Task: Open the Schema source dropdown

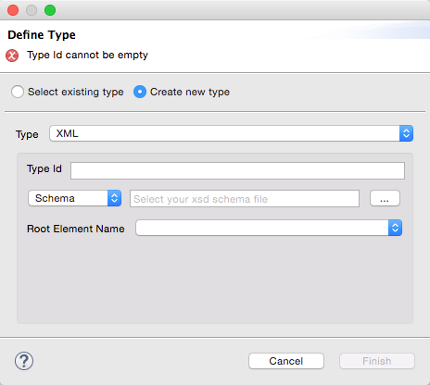Action: (74, 198)
